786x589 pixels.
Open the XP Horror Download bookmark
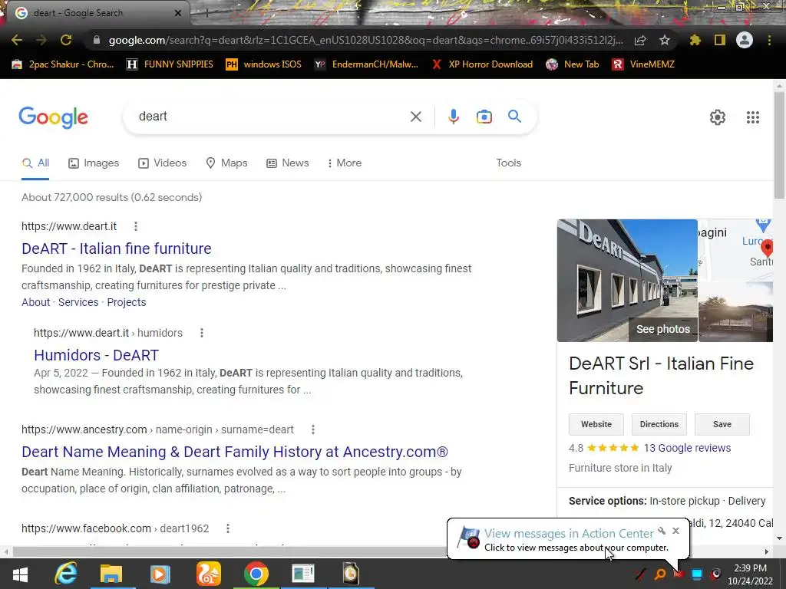pyautogui.click(x=482, y=64)
